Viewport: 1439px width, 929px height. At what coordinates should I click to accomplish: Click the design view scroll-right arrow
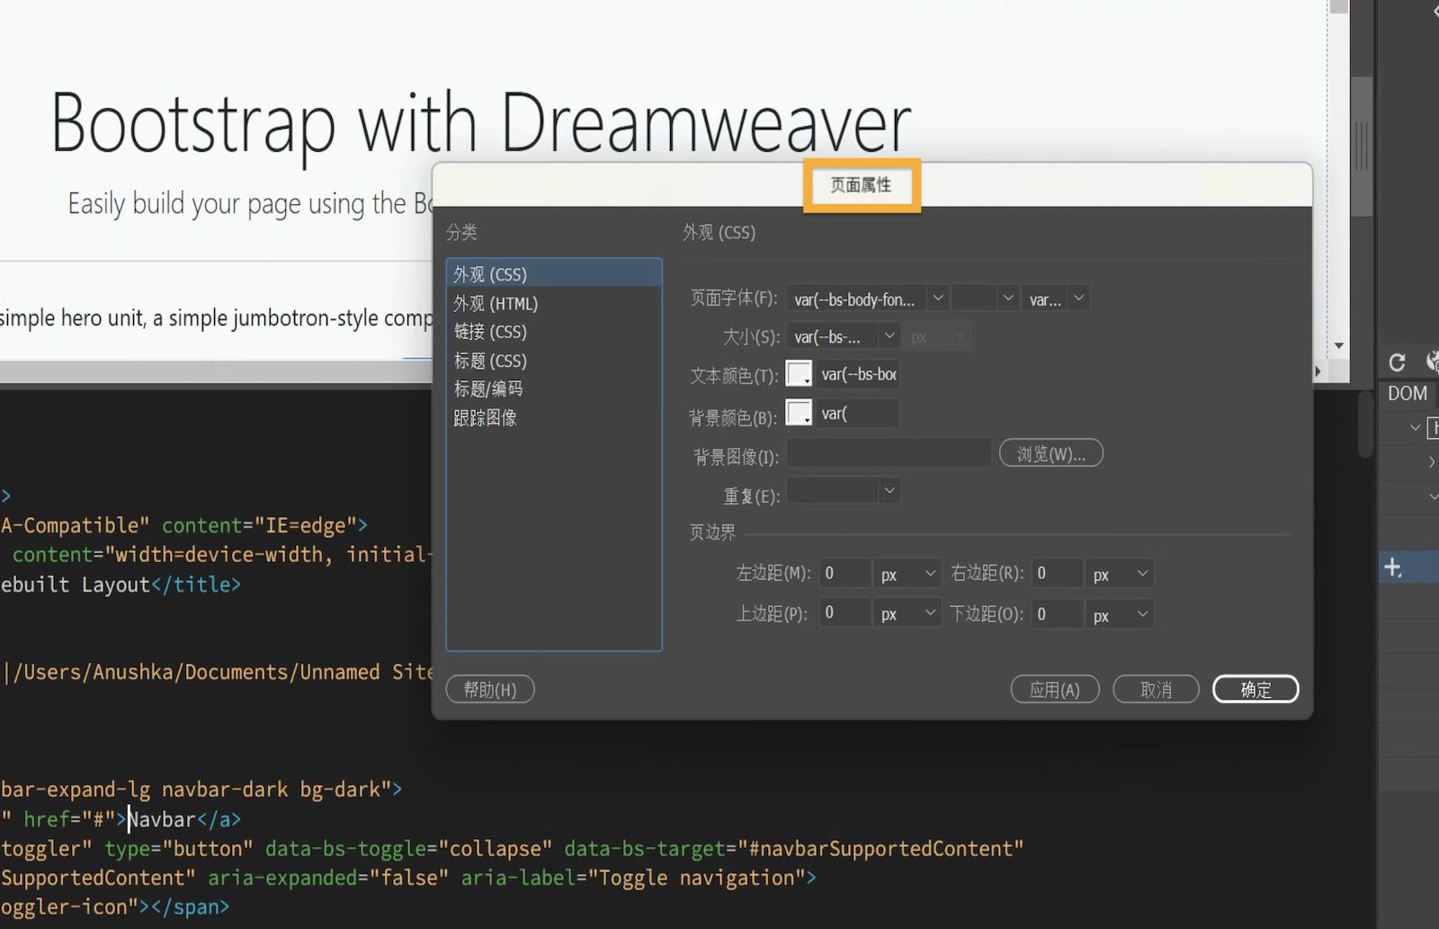1318,371
